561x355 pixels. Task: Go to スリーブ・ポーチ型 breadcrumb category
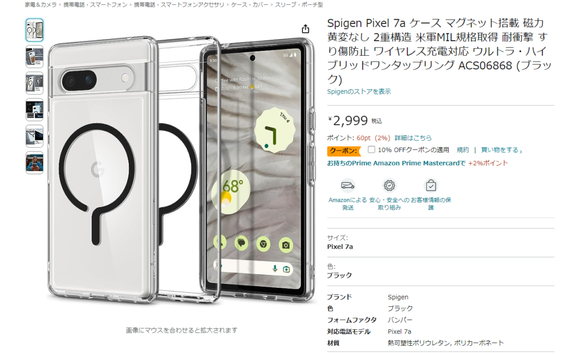click(x=299, y=4)
